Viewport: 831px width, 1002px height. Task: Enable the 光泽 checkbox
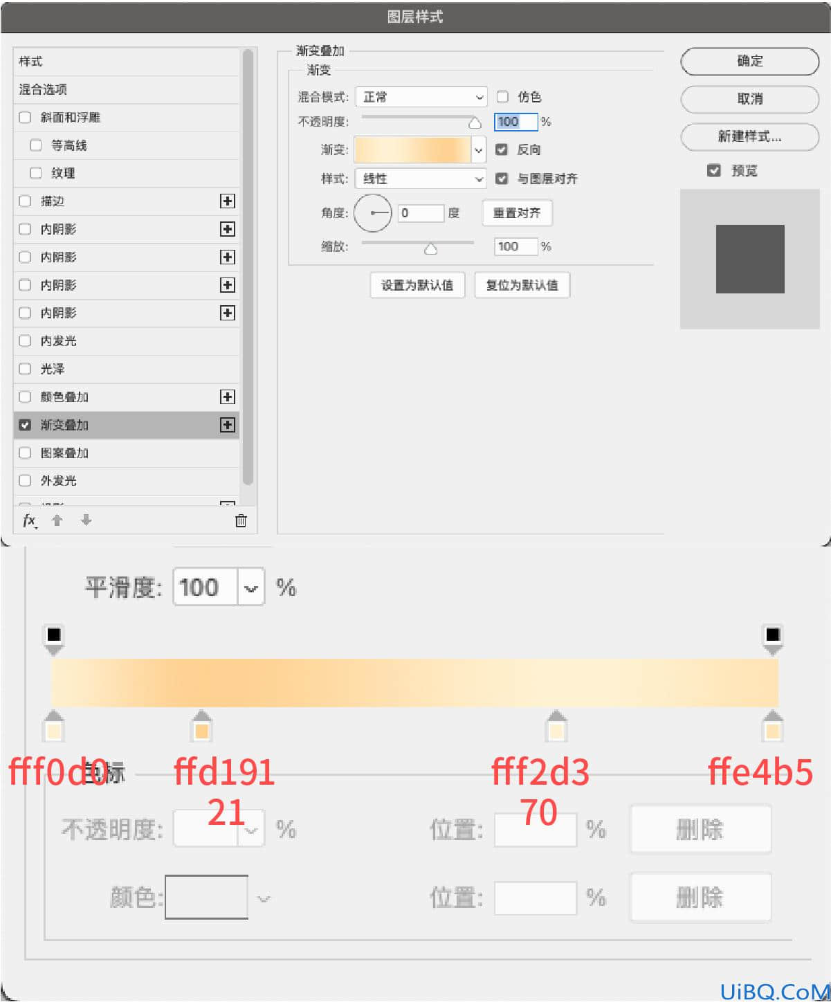point(25,369)
